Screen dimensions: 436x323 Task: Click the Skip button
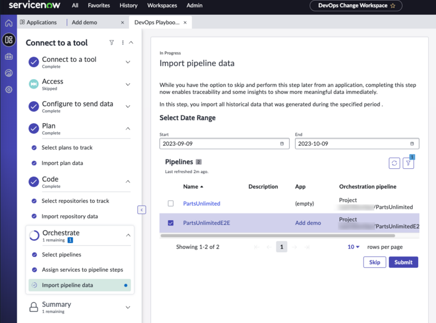375,262
